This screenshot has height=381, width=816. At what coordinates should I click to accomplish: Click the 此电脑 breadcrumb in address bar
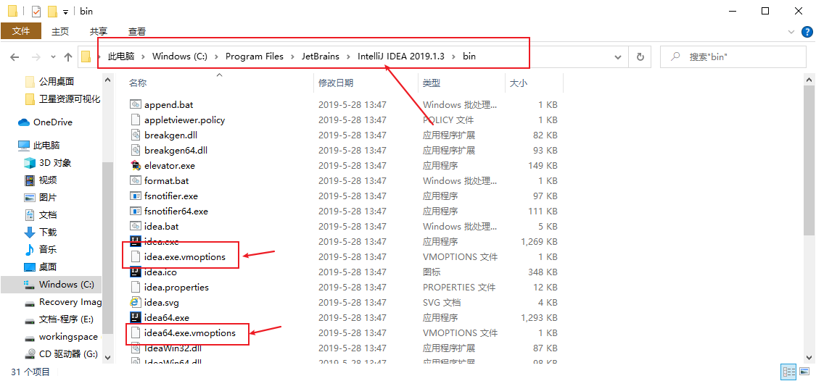[x=120, y=56]
